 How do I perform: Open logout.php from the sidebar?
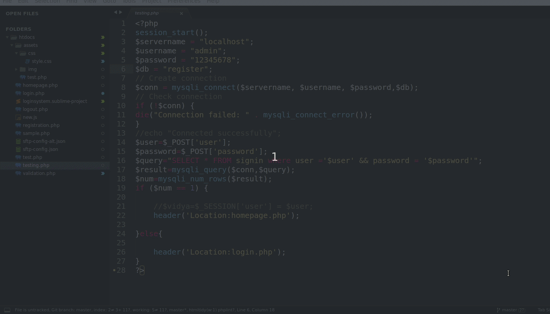tap(35, 109)
